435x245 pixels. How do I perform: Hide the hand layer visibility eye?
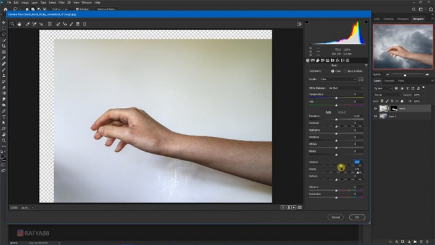[375, 109]
